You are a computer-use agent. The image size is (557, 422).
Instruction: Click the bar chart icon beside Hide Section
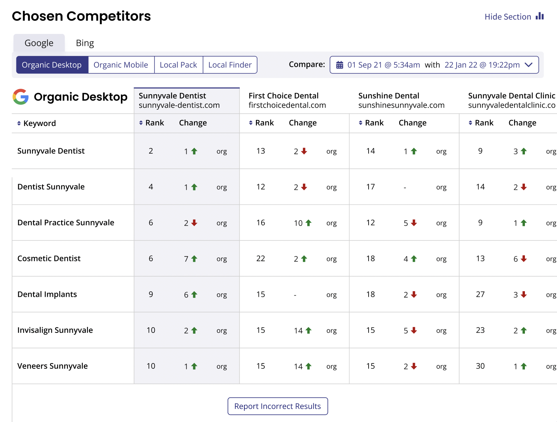tap(540, 16)
